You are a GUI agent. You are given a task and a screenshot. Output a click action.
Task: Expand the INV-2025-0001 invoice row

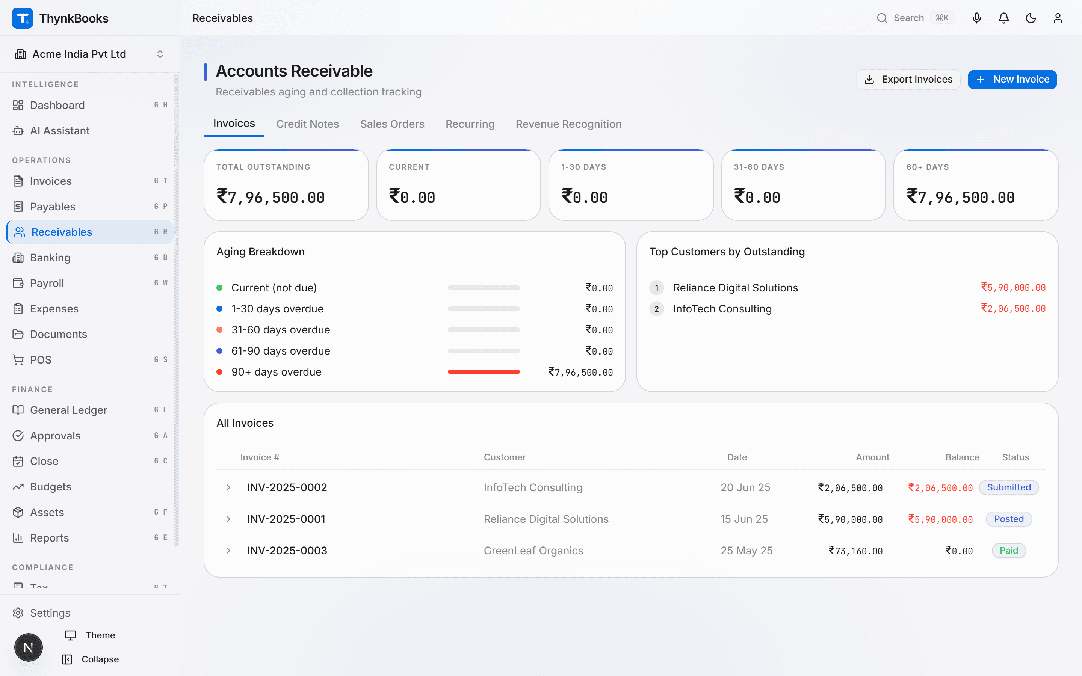pos(228,519)
